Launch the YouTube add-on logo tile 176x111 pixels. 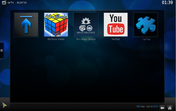(x=116, y=25)
